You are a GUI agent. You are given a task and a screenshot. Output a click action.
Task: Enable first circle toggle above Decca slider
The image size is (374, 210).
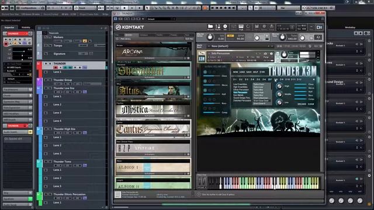(205, 81)
